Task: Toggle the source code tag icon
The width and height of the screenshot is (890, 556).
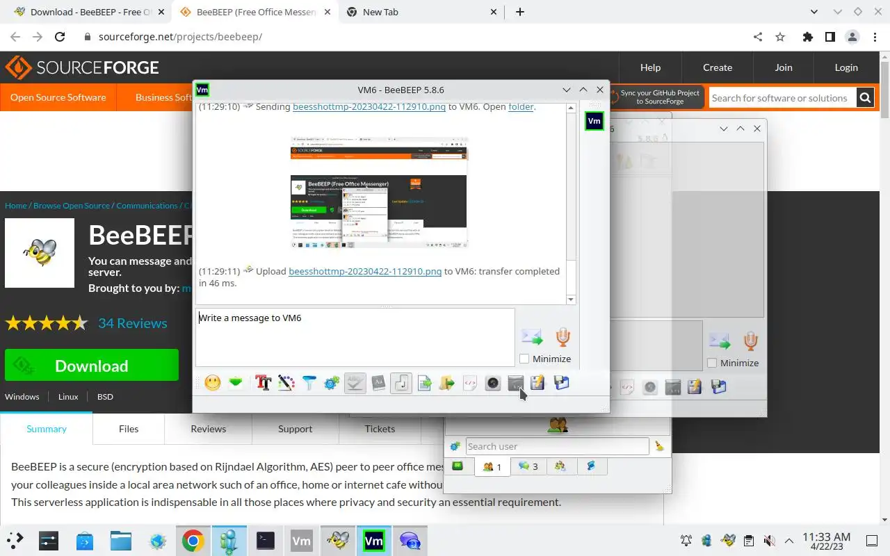Action: pos(470,383)
